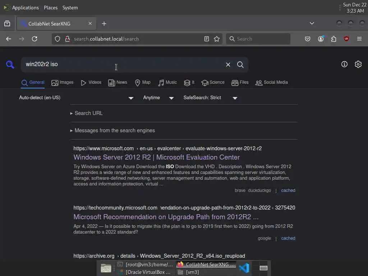Click the archive.org result URL line
The height and width of the screenshot is (276, 368).
(x=159, y=256)
